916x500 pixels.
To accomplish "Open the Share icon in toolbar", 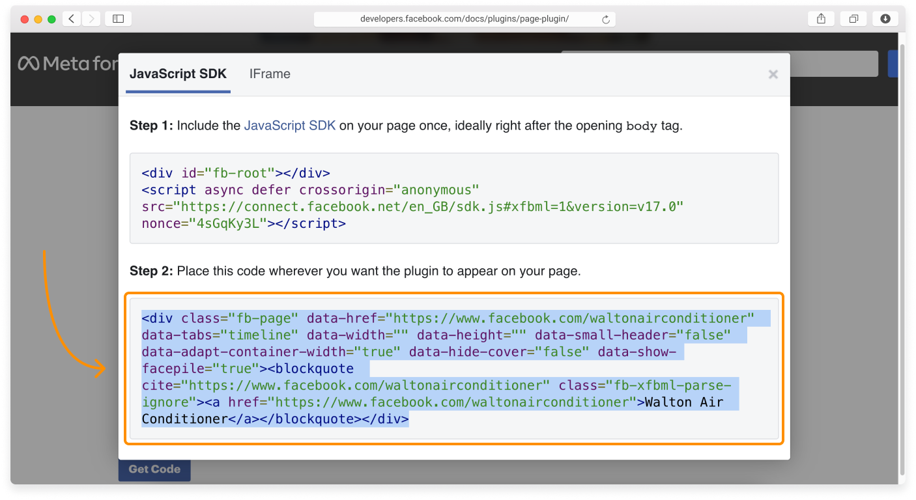I will click(x=821, y=19).
